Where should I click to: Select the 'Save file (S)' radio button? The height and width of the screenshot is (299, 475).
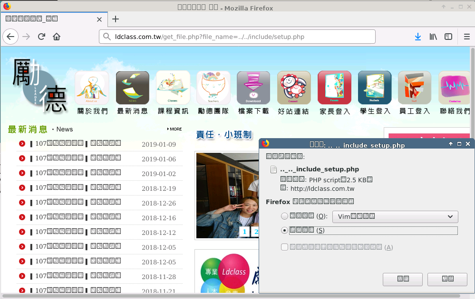[284, 230]
